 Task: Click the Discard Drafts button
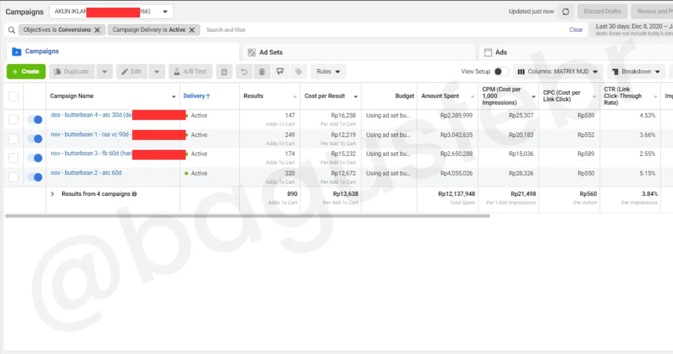pyautogui.click(x=602, y=11)
